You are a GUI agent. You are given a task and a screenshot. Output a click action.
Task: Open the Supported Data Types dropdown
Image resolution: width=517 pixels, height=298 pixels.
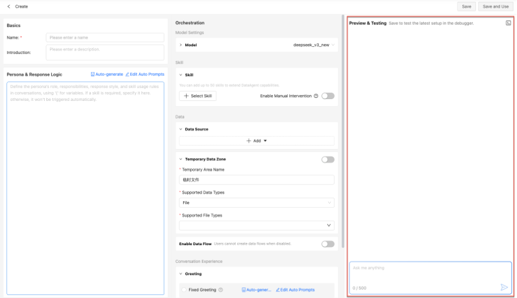(257, 202)
